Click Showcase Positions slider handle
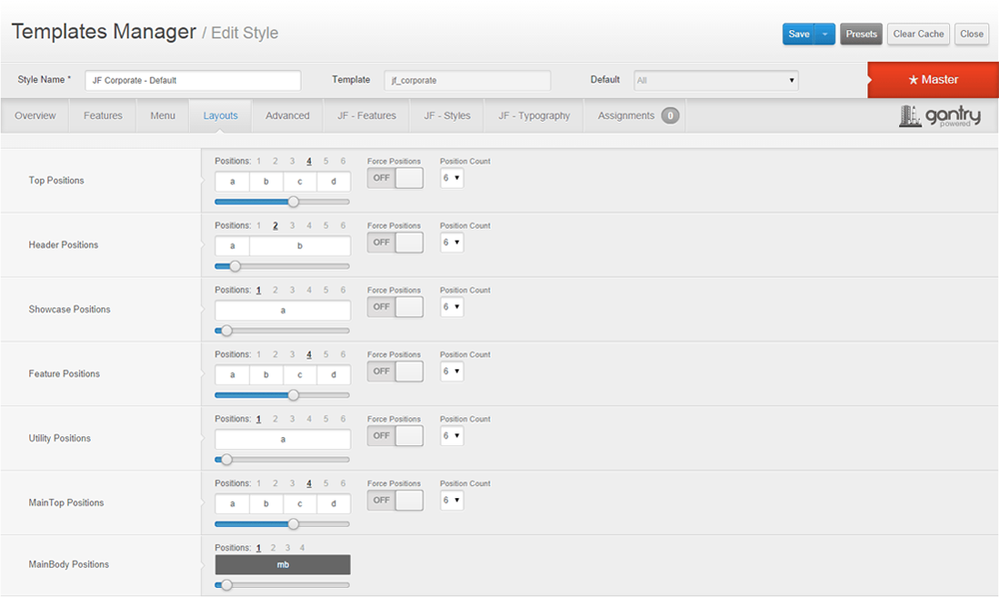The image size is (999, 597). [x=226, y=331]
